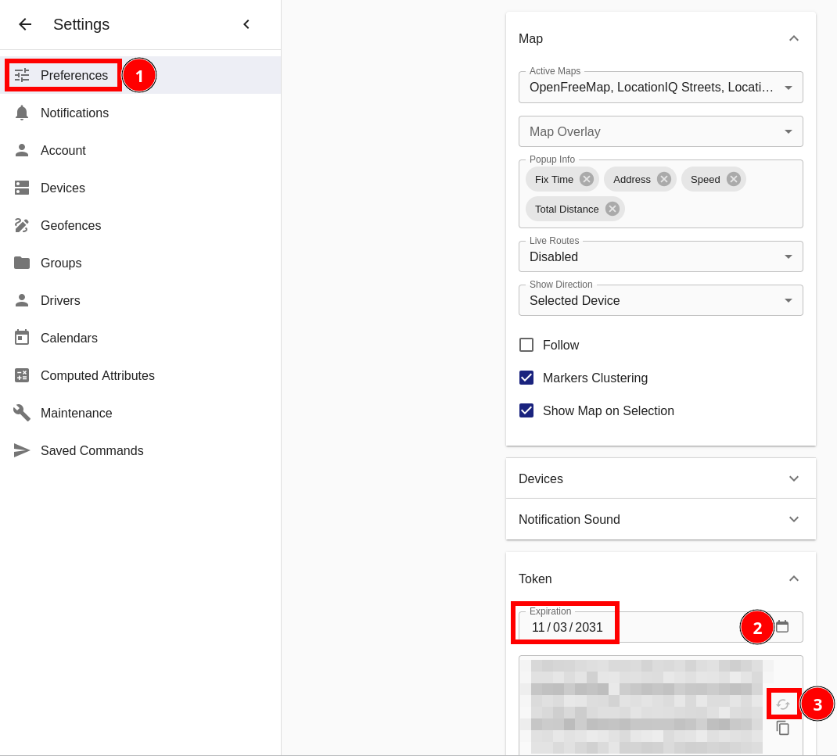Click the Calendars calendar icon
This screenshot has height=756, width=837.
[22, 338]
